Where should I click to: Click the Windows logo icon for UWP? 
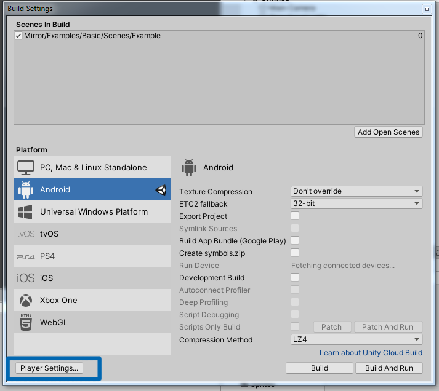point(25,212)
